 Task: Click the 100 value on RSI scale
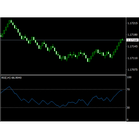point(129,77)
